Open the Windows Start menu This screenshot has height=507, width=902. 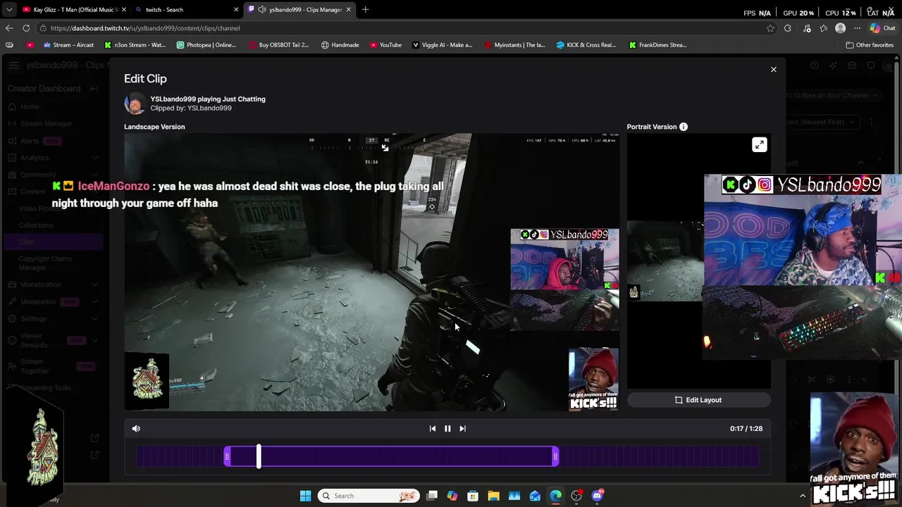[305, 496]
